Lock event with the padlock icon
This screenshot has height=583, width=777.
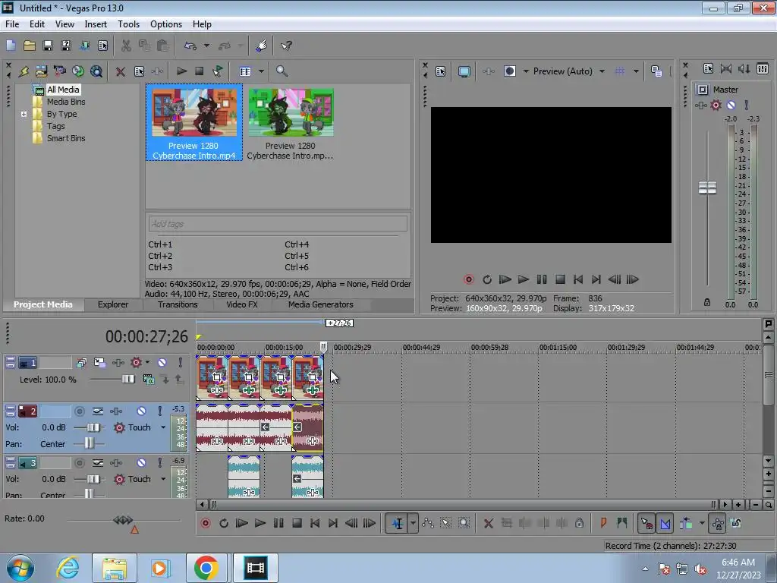(579, 522)
